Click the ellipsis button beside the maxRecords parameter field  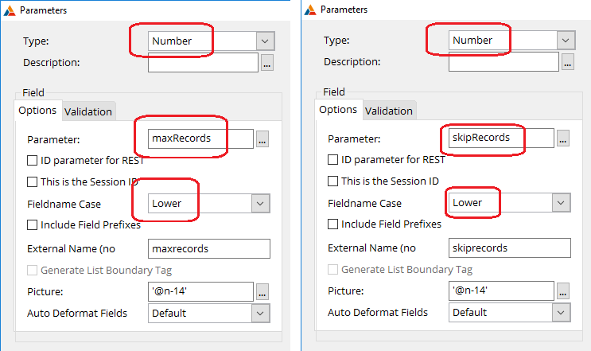262,139
